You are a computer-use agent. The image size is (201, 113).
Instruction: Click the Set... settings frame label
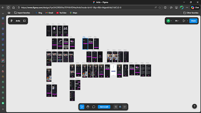pyautogui.click(x=125, y=63)
